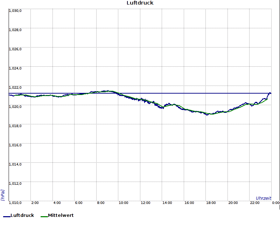280x227 pixels.
Task: Click the 1,018,0 y-axis value
Action: pyautogui.click(x=15, y=126)
